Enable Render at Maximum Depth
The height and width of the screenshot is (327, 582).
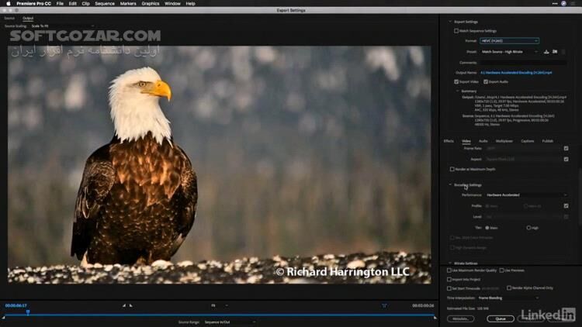(452, 169)
